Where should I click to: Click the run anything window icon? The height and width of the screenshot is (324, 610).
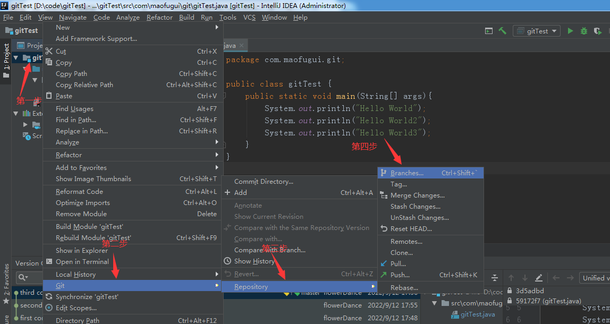tap(489, 31)
